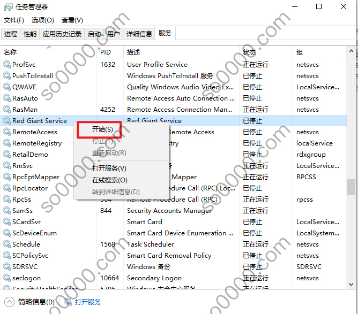Switch to the 应用历史记录 tab
358x314 pixels.
point(62,34)
